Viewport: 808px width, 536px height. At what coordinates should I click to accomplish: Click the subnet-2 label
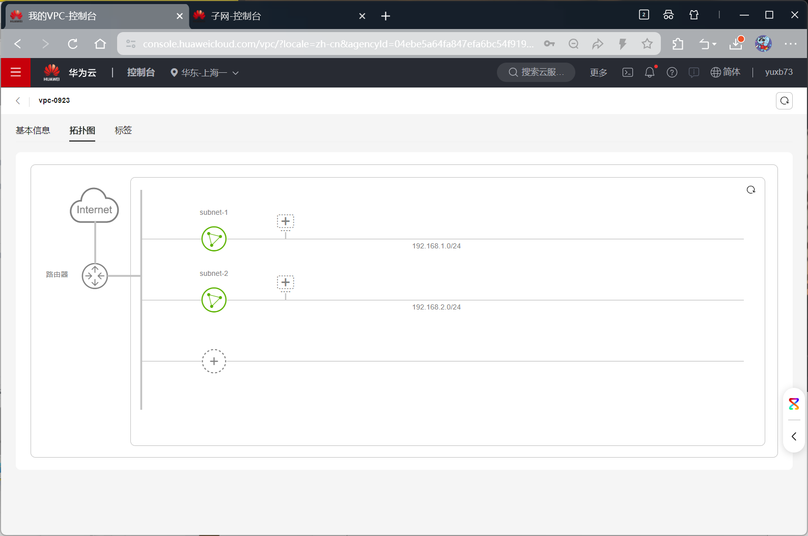pos(214,273)
